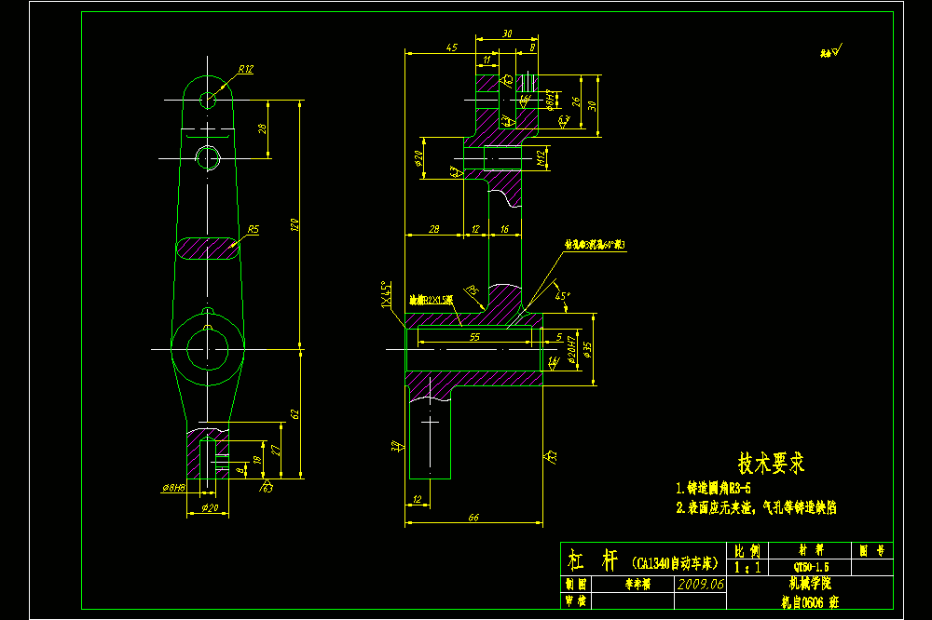Click the 技术要求 heading
The height and width of the screenshot is (620, 932).
(x=771, y=463)
